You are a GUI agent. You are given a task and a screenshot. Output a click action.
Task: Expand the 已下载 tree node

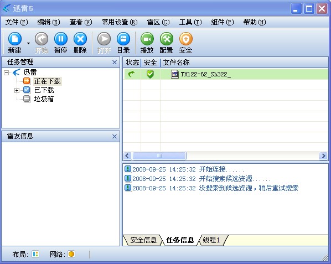coord(17,90)
